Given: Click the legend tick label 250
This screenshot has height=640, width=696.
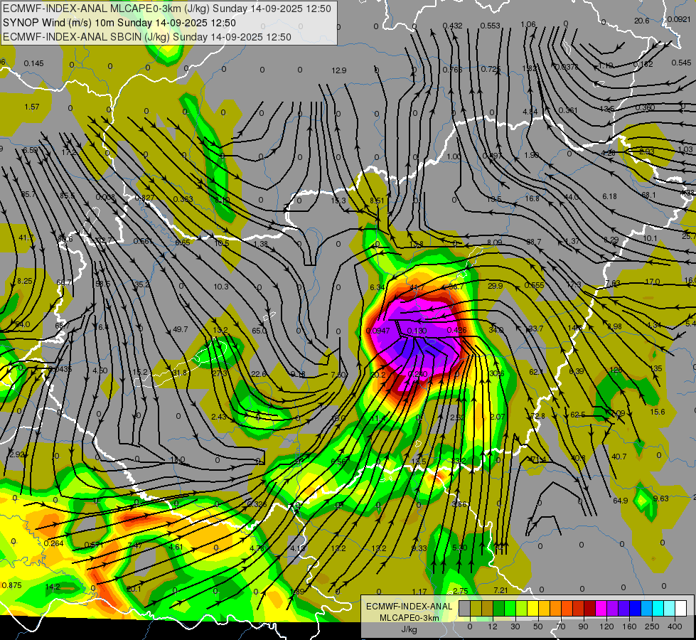Looking at the screenshot, I should 652,626.
